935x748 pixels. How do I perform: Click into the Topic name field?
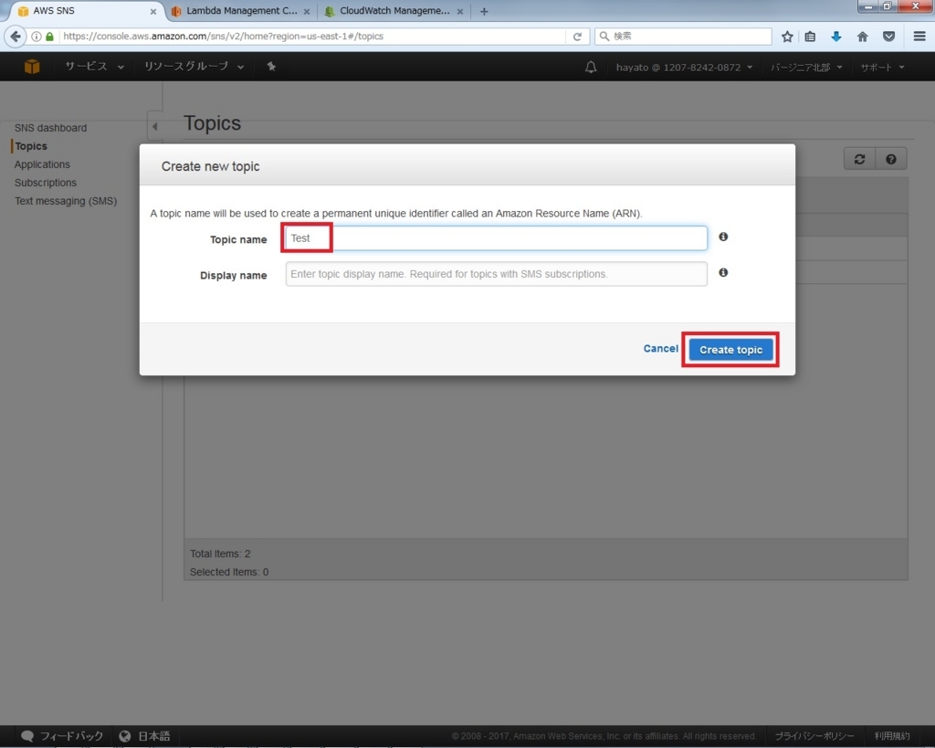pyautogui.click(x=496, y=238)
